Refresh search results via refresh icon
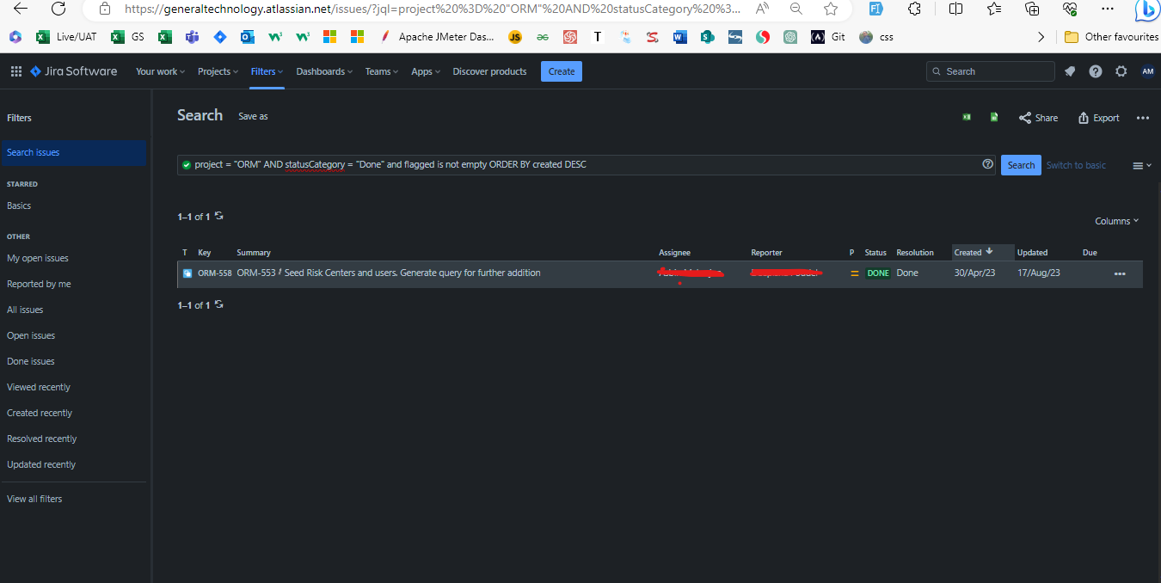Image resolution: width=1161 pixels, height=583 pixels. tap(218, 216)
